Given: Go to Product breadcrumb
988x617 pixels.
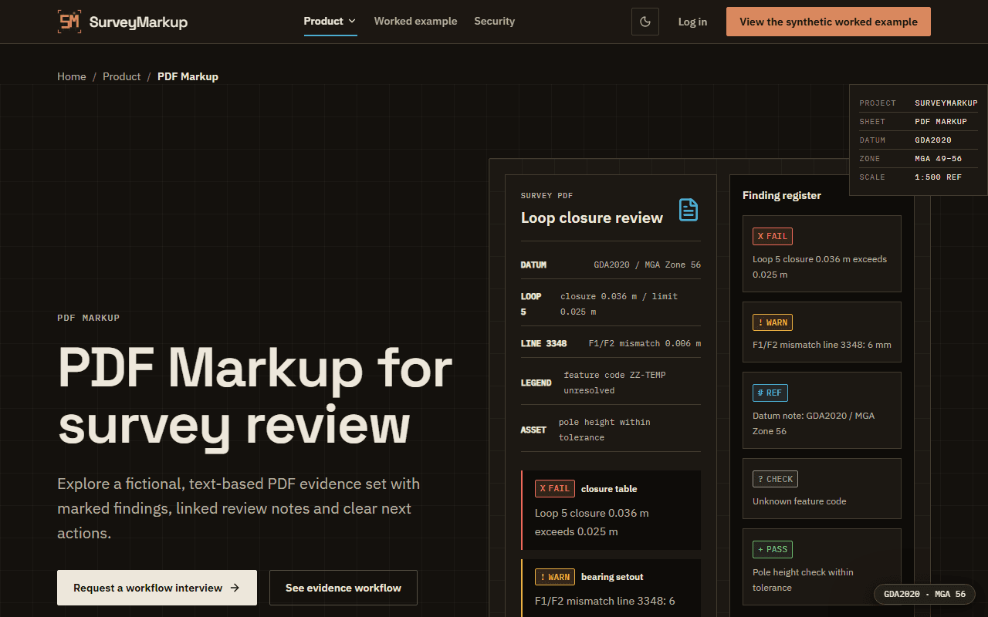Looking at the screenshot, I should coord(122,76).
